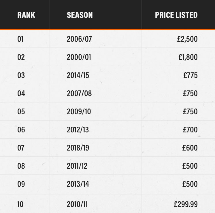Select the 2018/19 season cell
The image size is (215, 213).
click(78, 148)
